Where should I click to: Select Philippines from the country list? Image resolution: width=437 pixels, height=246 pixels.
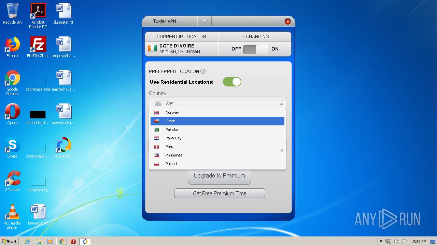pyautogui.click(x=217, y=155)
